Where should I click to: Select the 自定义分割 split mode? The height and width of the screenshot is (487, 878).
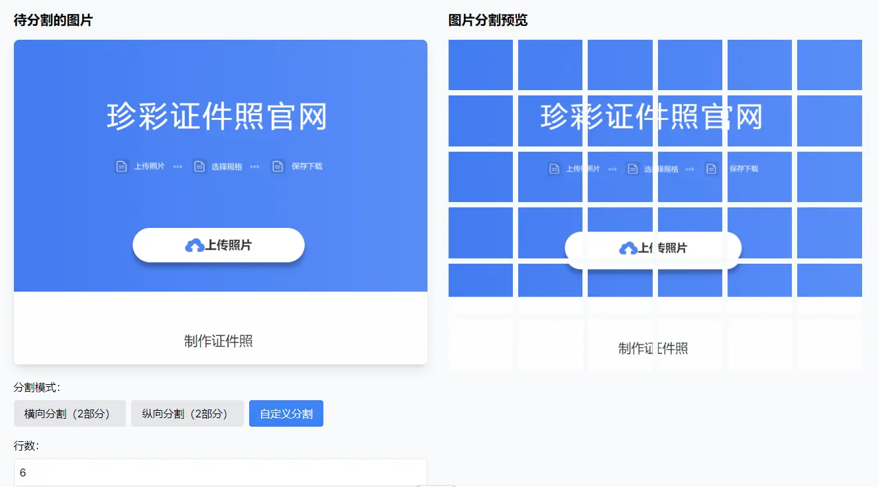pyautogui.click(x=286, y=413)
